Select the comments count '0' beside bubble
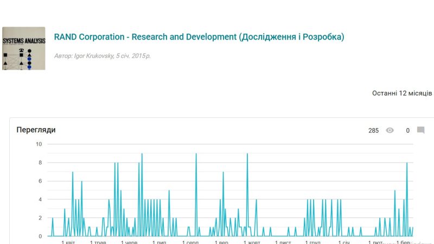The image size is (434, 244). click(x=408, y=130)
